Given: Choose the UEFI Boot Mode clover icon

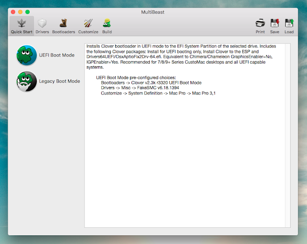Looking at the screenshot, I should point(27,55).
